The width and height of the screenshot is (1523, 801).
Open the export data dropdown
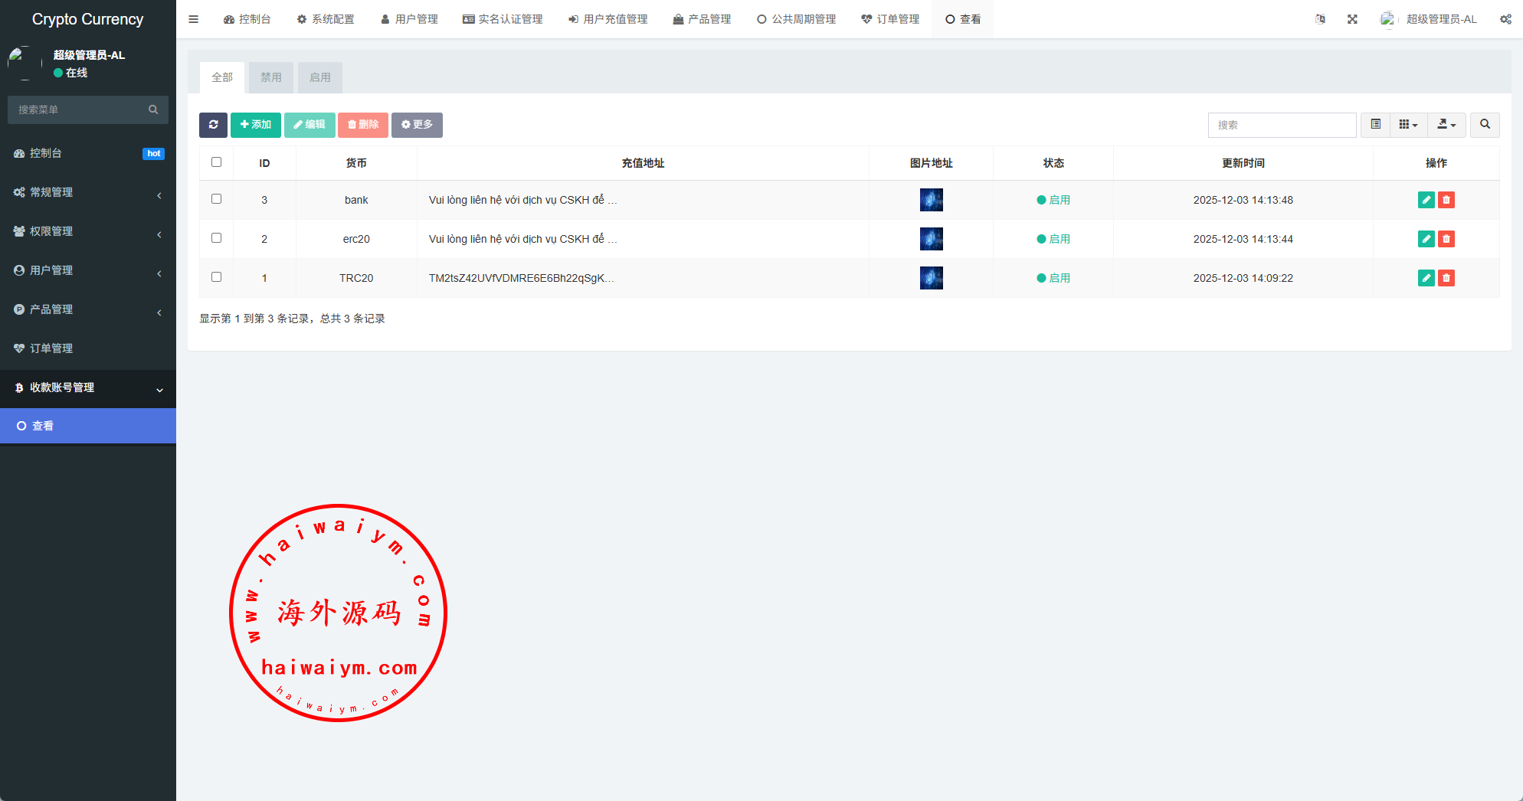coord(1446,125)
